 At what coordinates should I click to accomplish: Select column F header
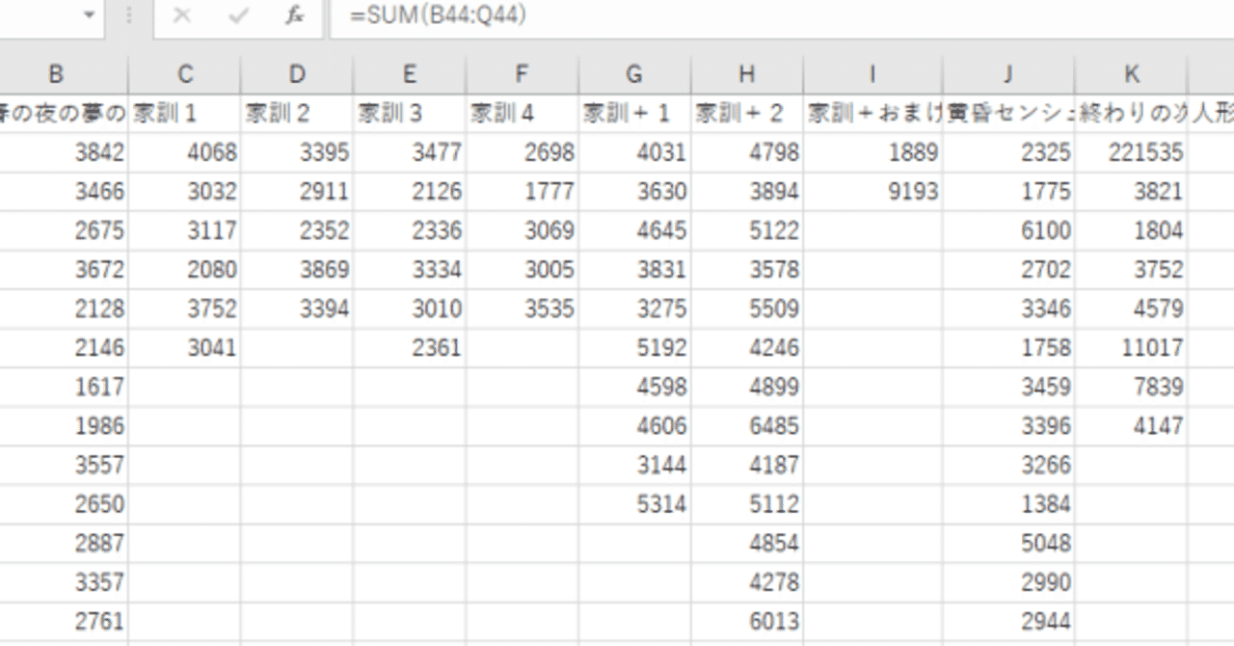[522, 74]
